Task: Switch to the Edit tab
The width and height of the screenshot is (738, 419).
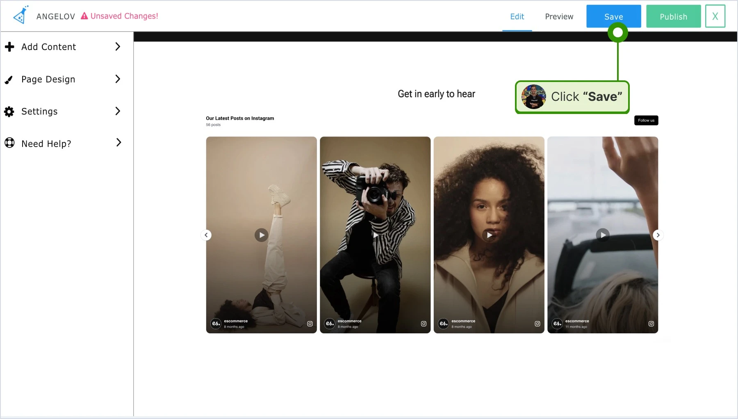Action: click(x=517, y=17)
